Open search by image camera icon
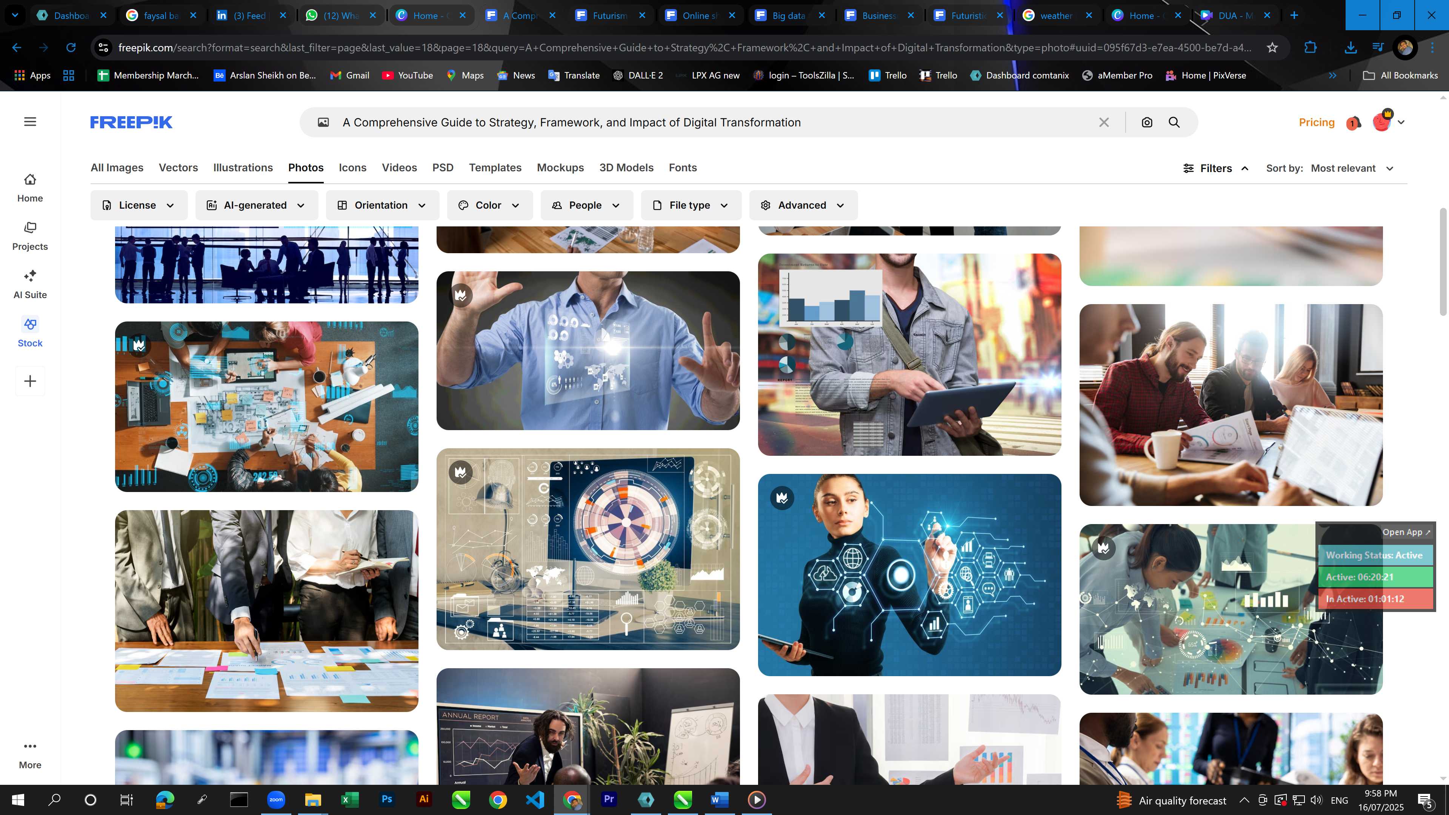 pyautogui.click(x=1147, y=122)
